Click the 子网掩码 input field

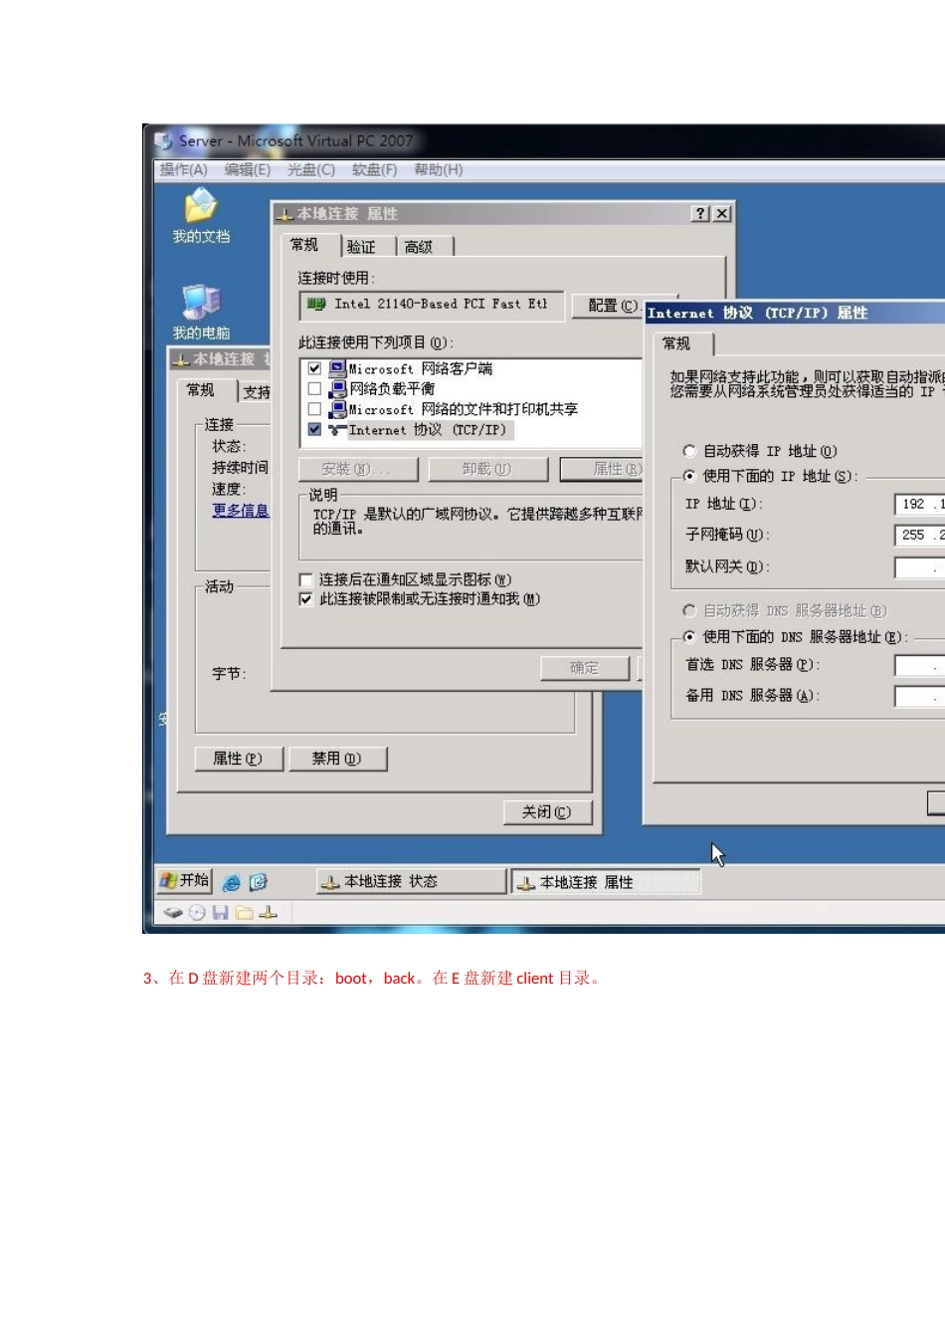[x=920, y=536]
